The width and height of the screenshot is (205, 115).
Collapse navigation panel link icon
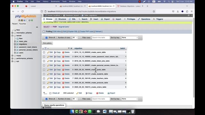pyautogui.click(x=37, y=27)
